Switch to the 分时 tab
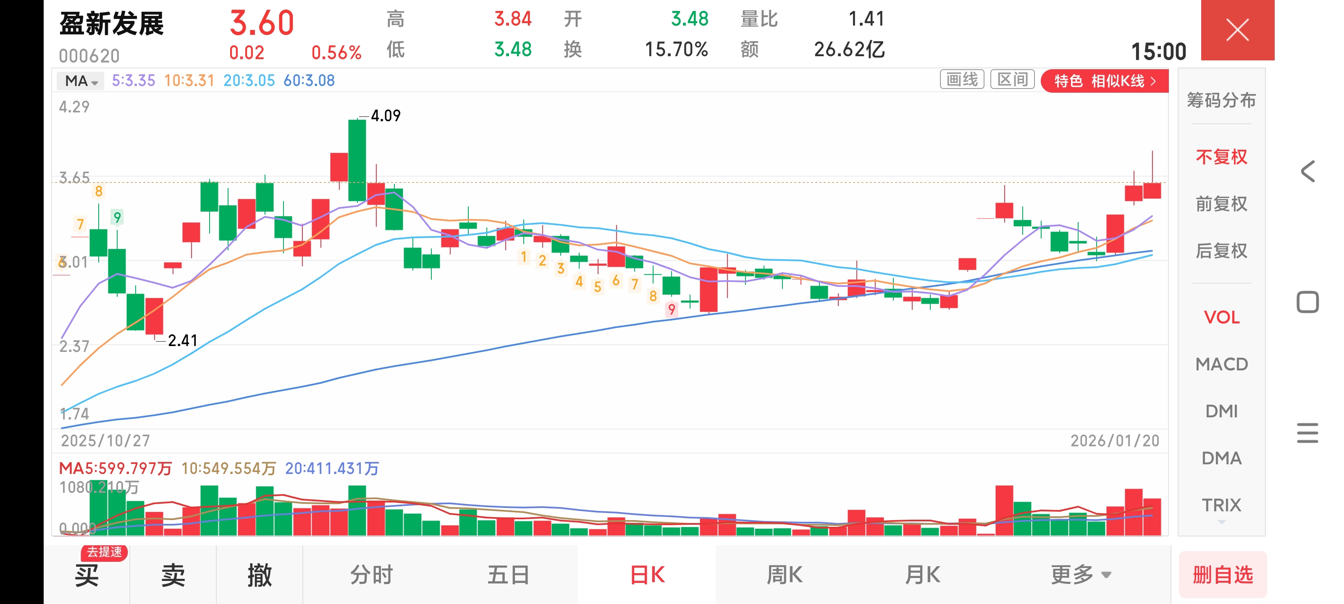Screen dimensions: 1344x604 (371, 575)
